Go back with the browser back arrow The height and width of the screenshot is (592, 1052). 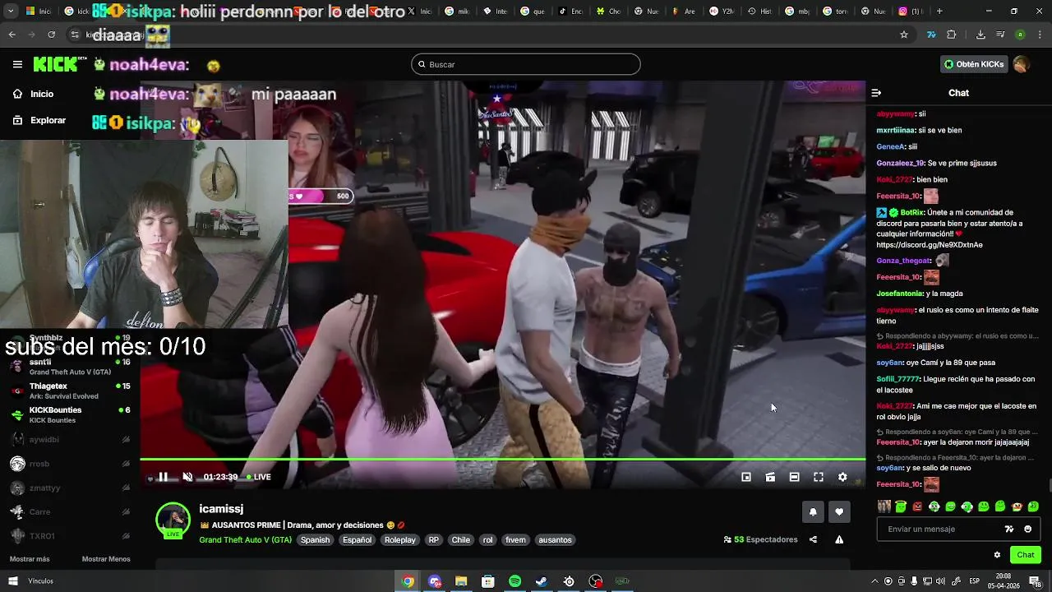click(x=12, y=35)
